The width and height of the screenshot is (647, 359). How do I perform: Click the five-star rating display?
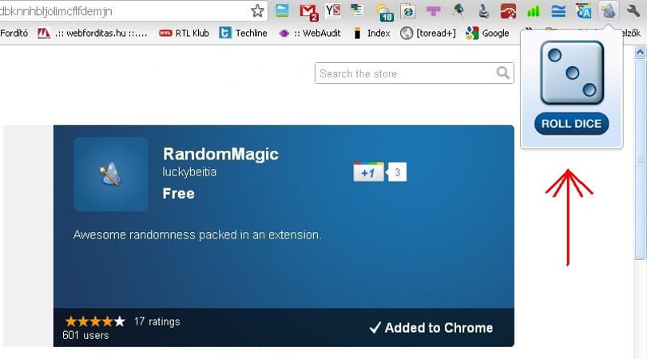pos(95,321)
